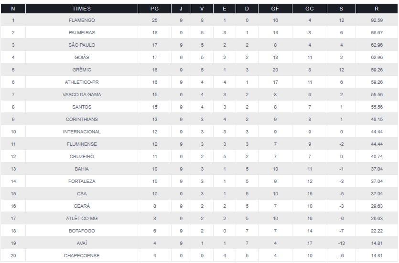Viewport: 399px width, 263px height.
Task: Select the Palmeiras team name
Action: coord(82,33)
